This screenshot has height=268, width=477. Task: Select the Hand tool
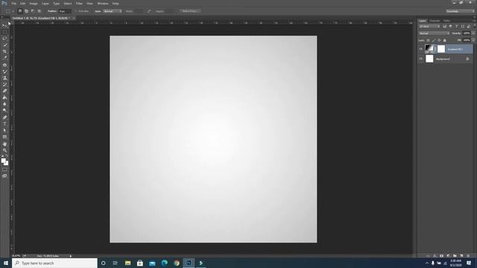(4, 144)
